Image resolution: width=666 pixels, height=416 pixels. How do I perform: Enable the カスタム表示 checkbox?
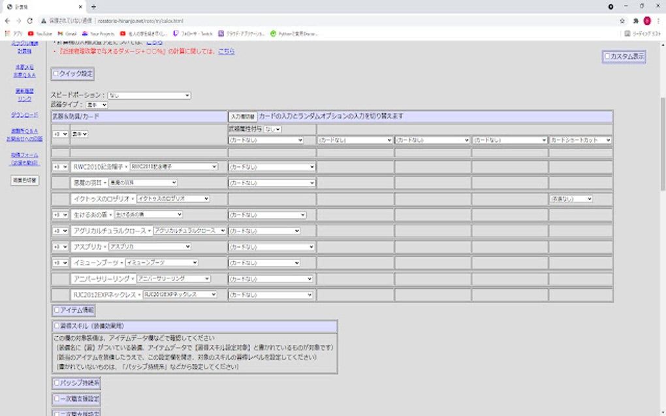coord(608,57)
